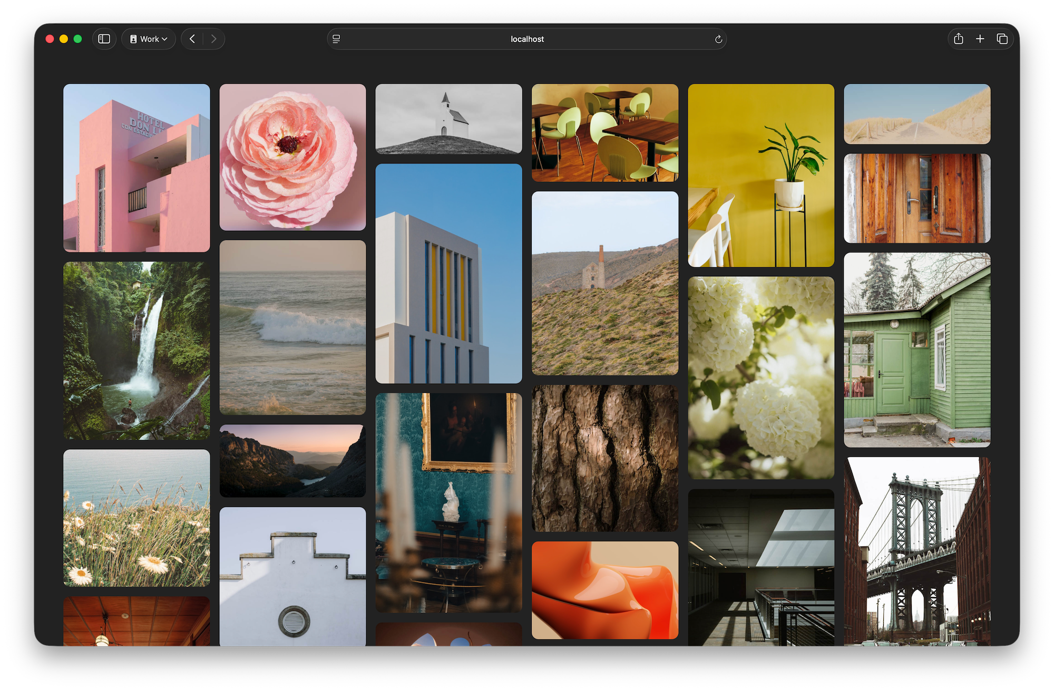Go forward a page
The width and height of the screenshot is (1054, 691).
point(213,38)
